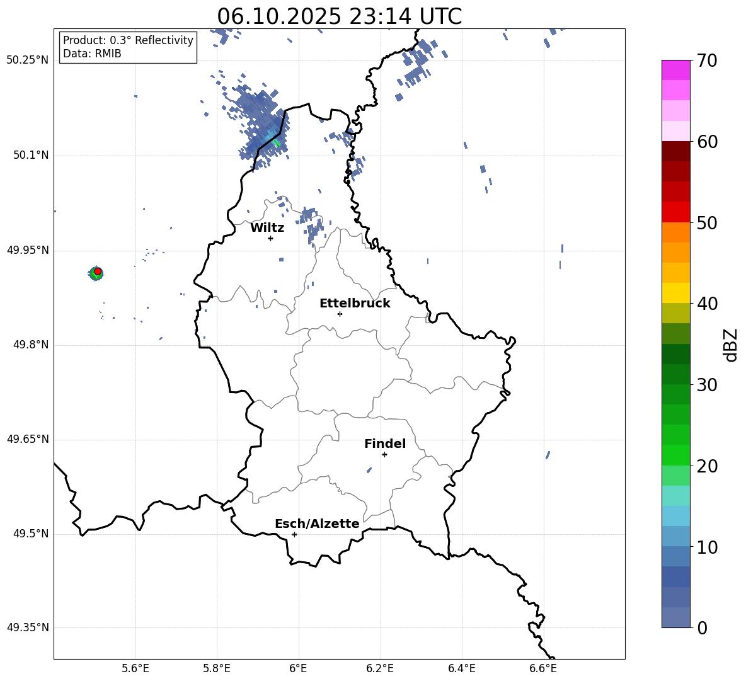Click the colorbar tick value 40

[707, 304]
